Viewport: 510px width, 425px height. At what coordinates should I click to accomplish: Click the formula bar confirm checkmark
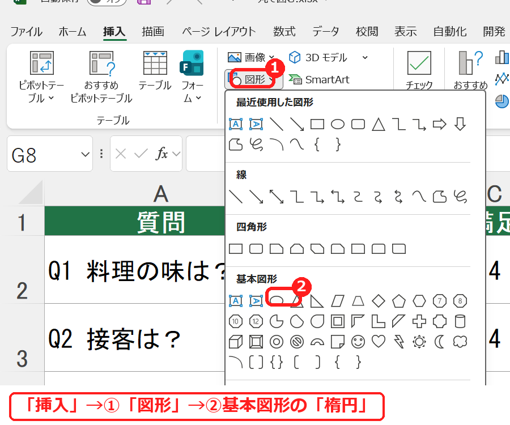point(141,154)
